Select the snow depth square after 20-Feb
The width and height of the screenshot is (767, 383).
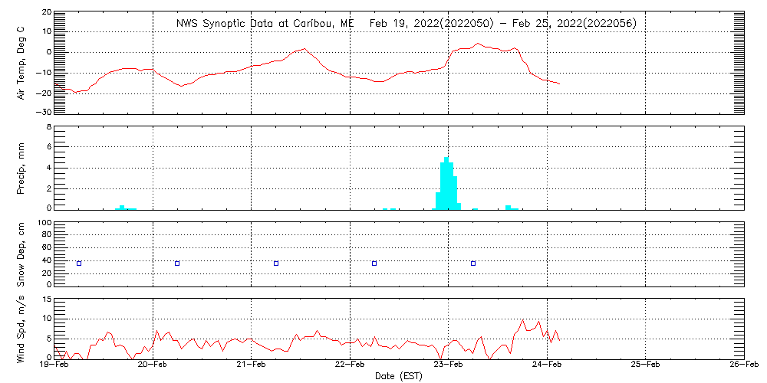(177, 264)
